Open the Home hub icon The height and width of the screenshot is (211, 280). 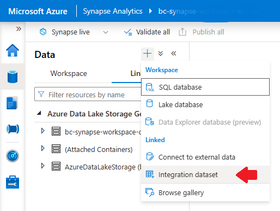point(13,50)
